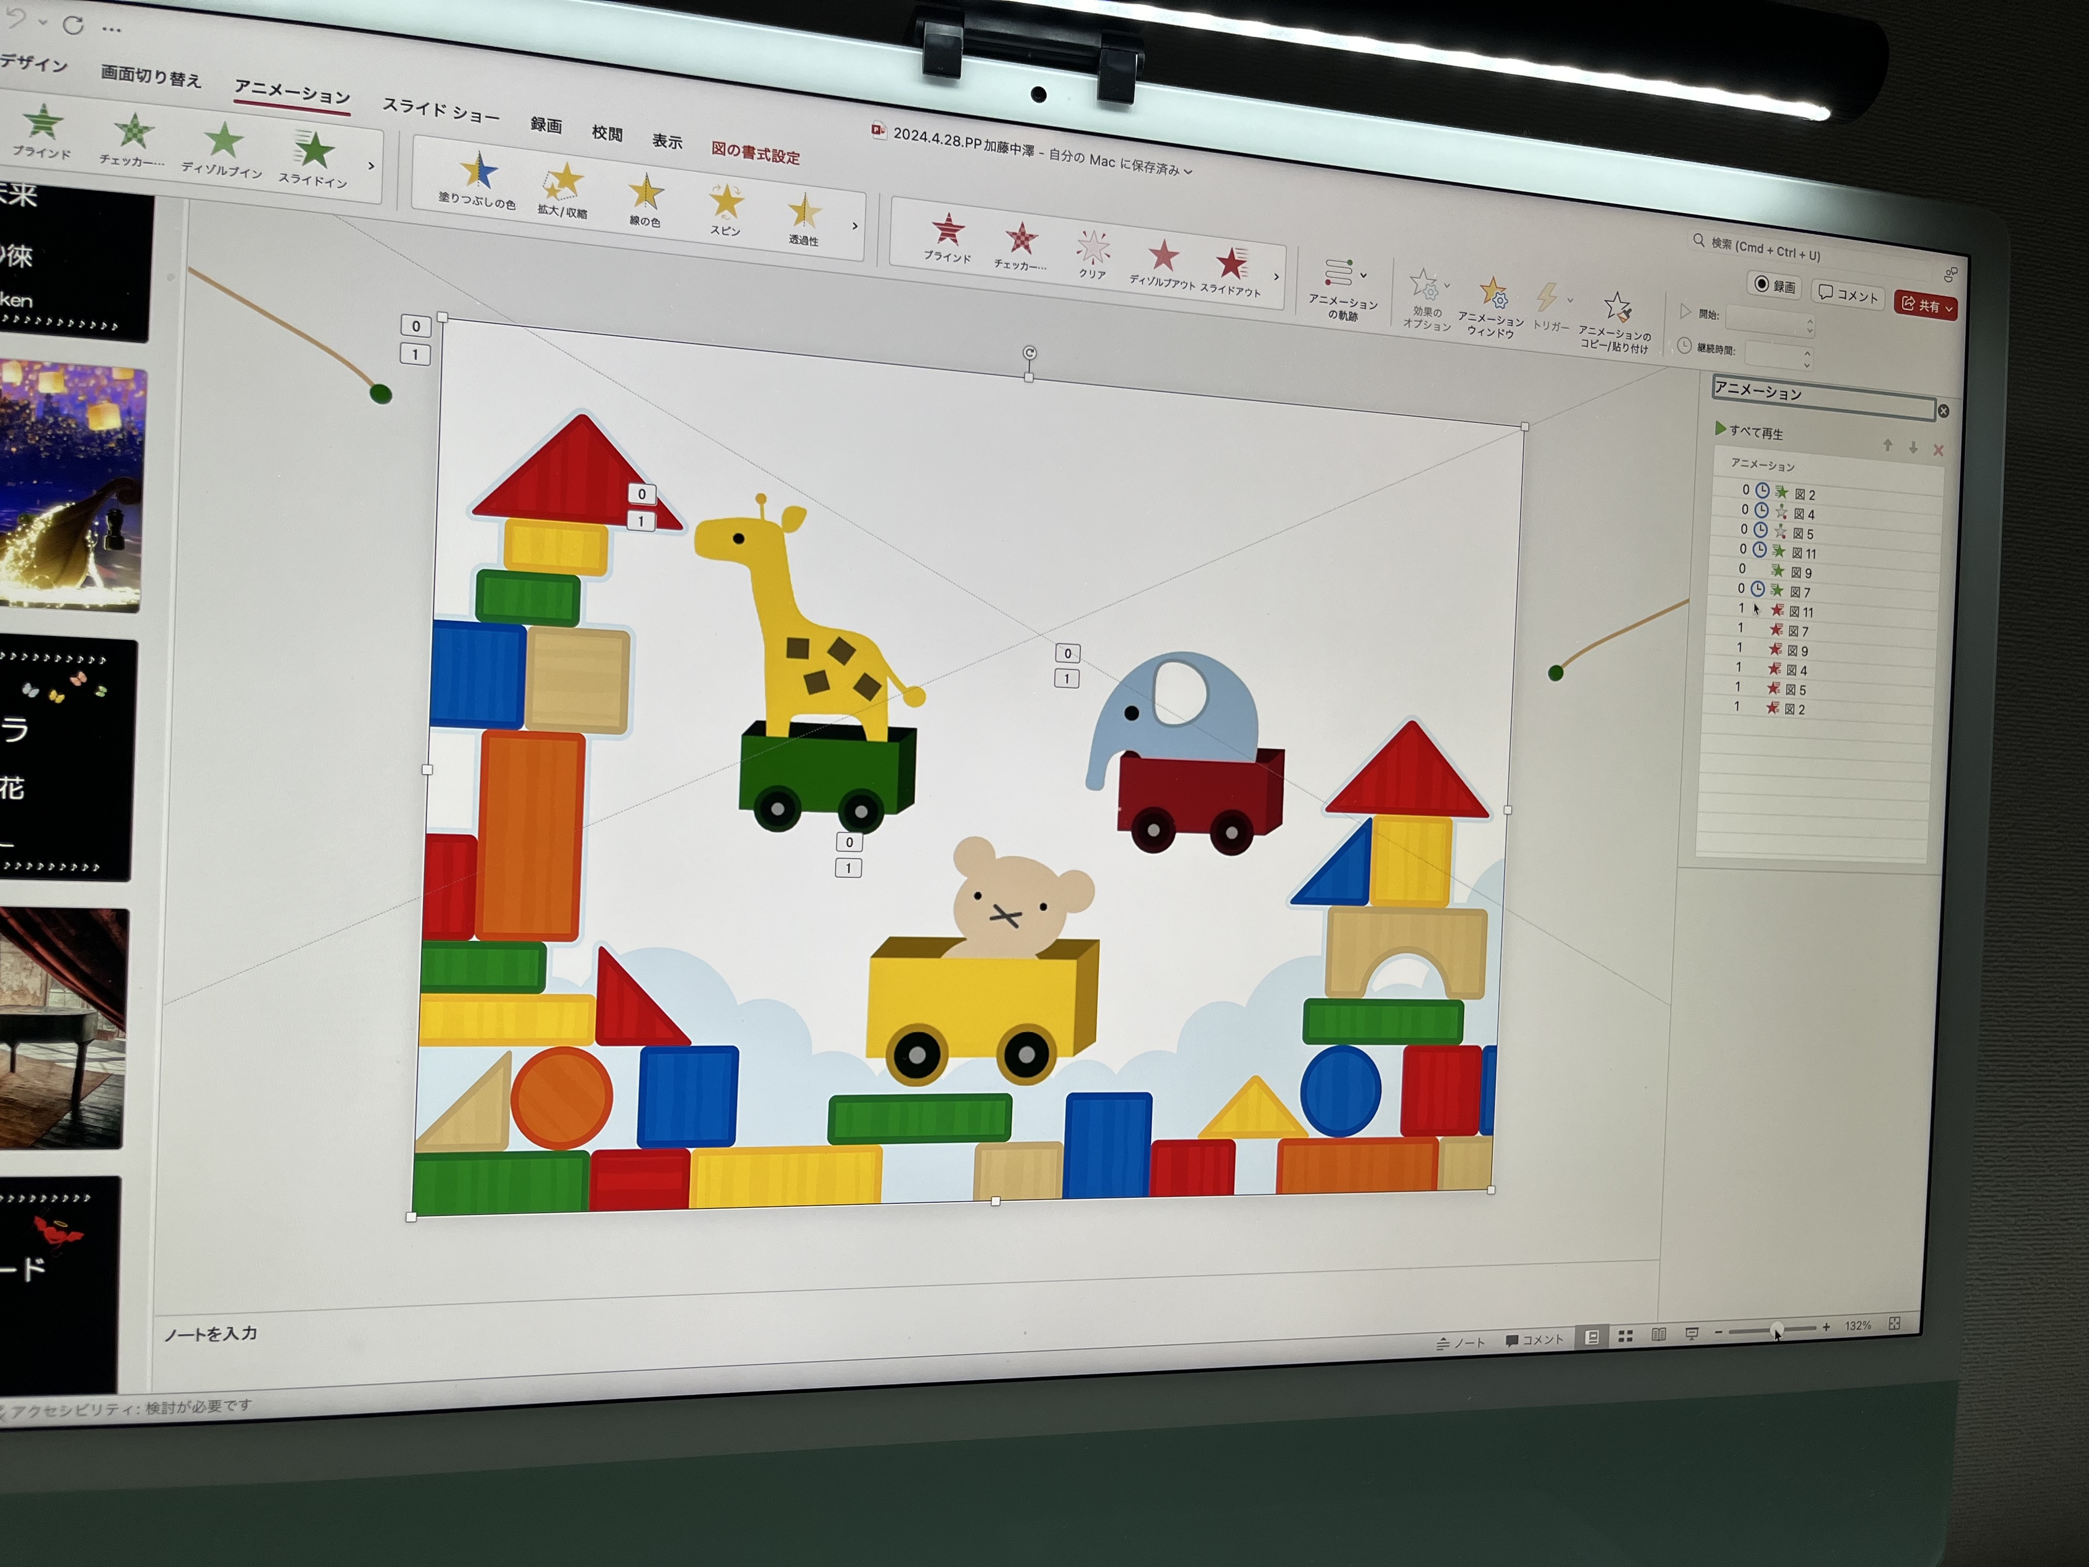
Task: Apply the ディゾルブイン entrance effect
Action: click(223, 151)
